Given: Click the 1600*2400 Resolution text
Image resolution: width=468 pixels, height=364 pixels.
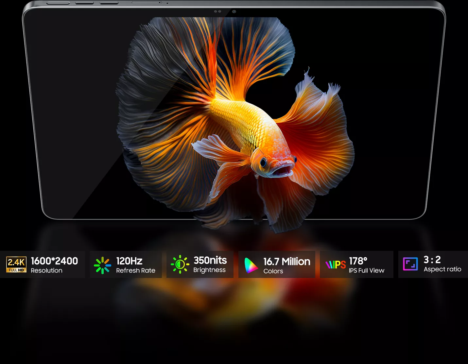Looking at the screenshot, I should pyautogui.click(x=54, y=265).
